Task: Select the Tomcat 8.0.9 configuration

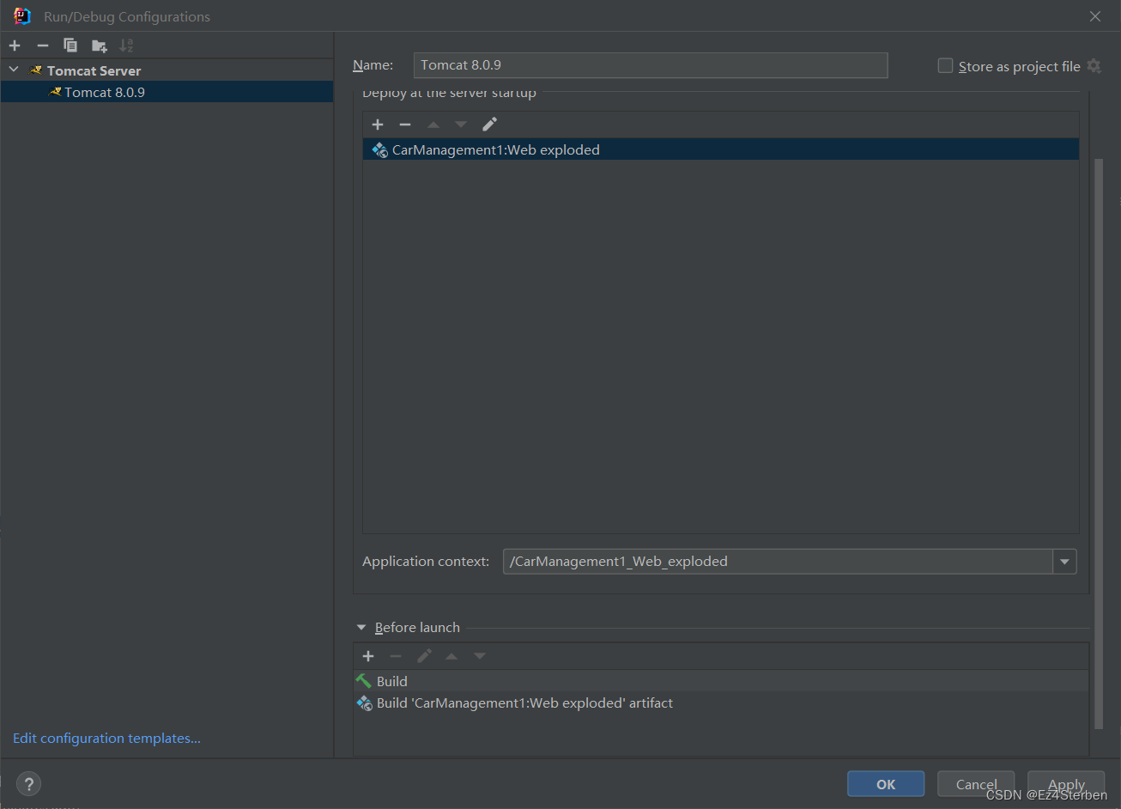Action: (167, 92)
